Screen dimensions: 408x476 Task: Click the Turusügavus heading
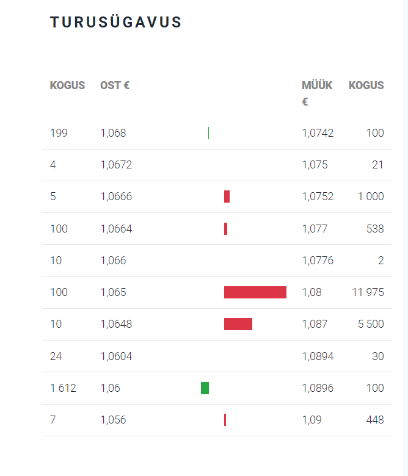coord(116,23)
